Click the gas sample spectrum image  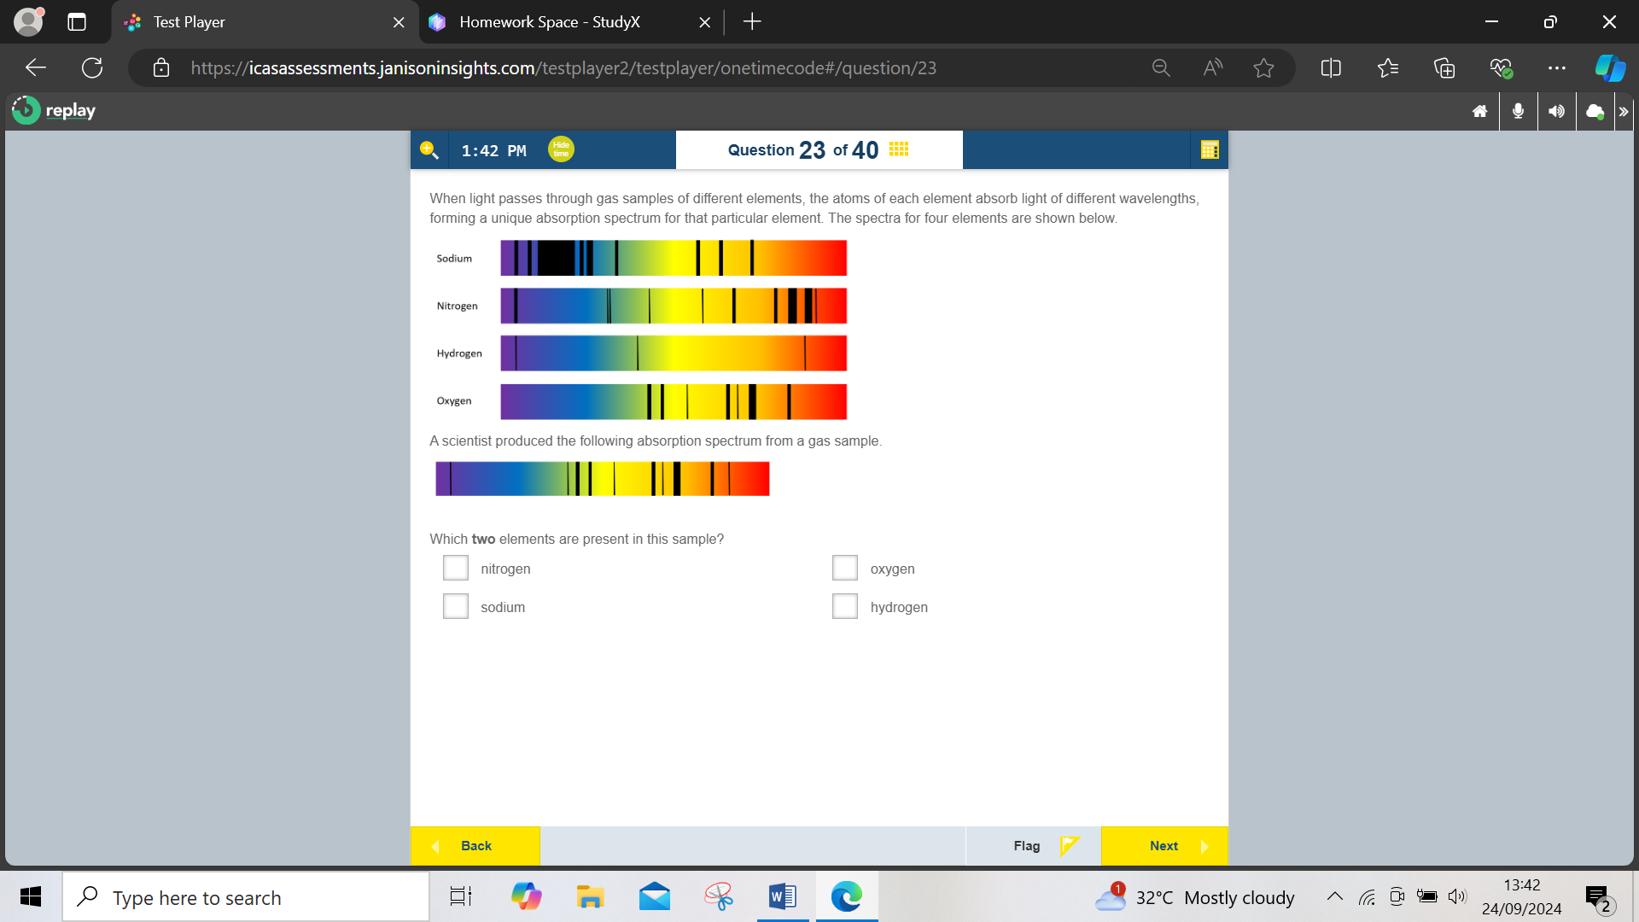click(x=603, y=479)
